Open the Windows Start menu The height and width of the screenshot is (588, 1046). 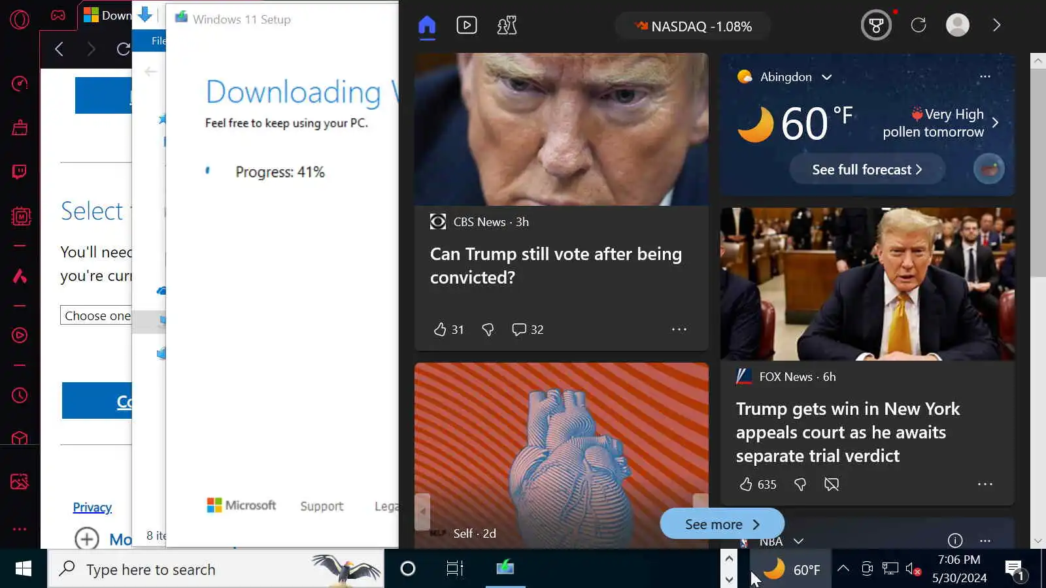pos(24,569)
